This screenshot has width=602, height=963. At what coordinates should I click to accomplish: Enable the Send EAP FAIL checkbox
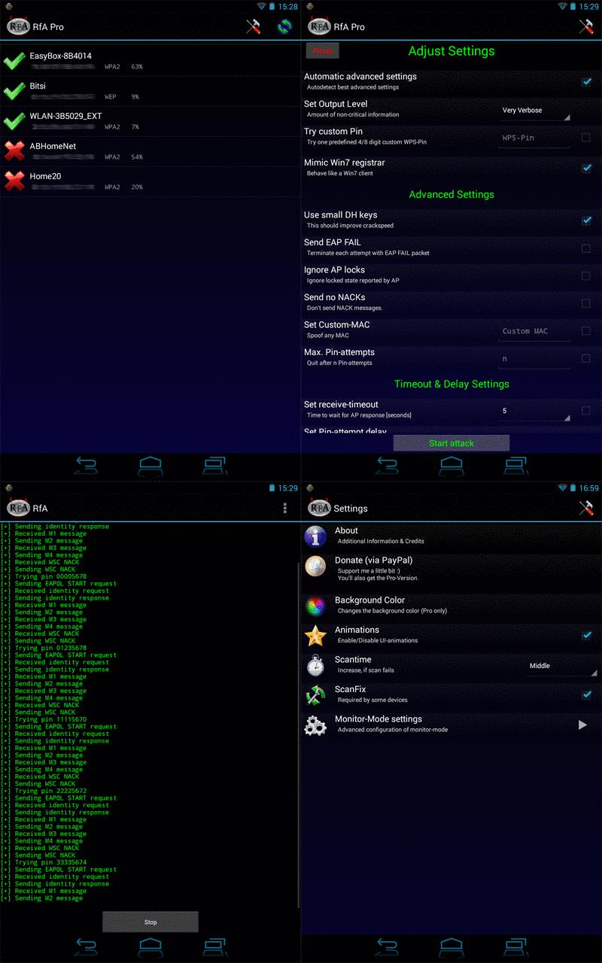pyautogui.click(x=586, y=248)
